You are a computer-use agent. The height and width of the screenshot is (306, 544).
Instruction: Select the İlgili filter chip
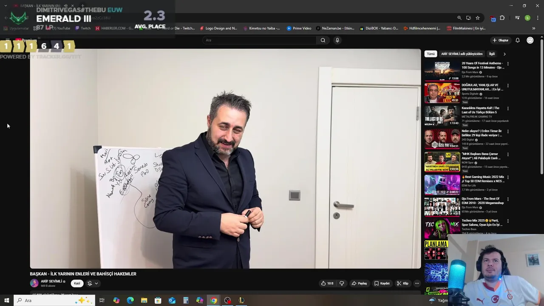click(x=492, y=54)
